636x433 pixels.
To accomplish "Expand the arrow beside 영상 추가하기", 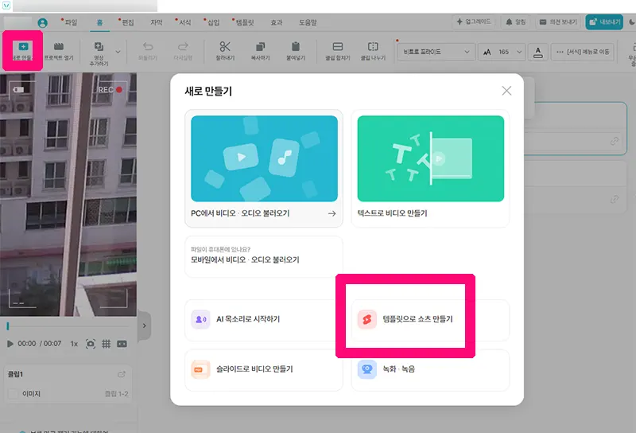I will [x=118, y=52].
